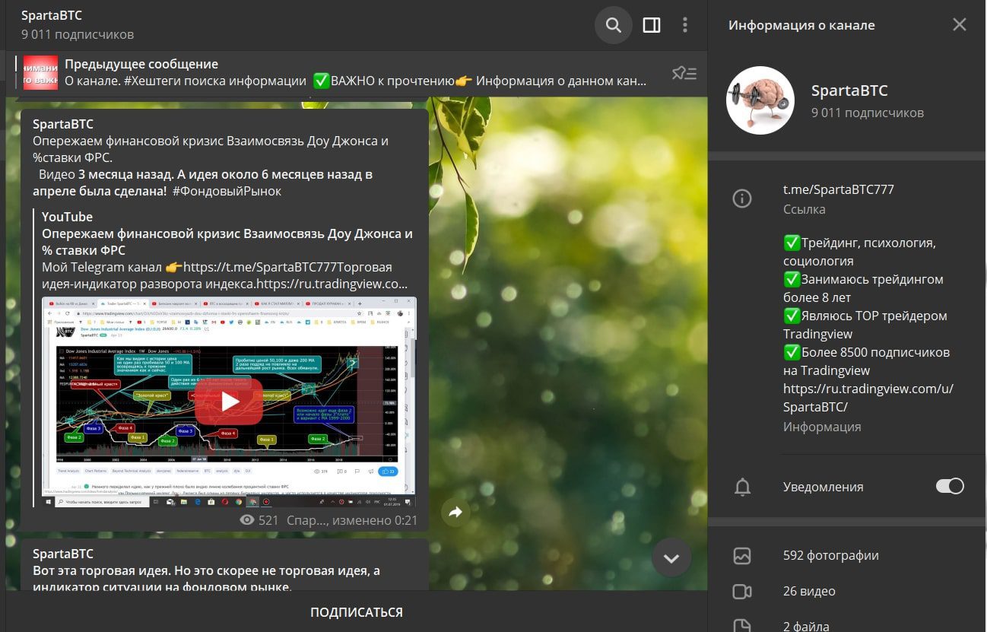The width and height of the screenshot is (987, 632).
Task: Click SpartaBTC sender name on second message
Action: point(63,554)
